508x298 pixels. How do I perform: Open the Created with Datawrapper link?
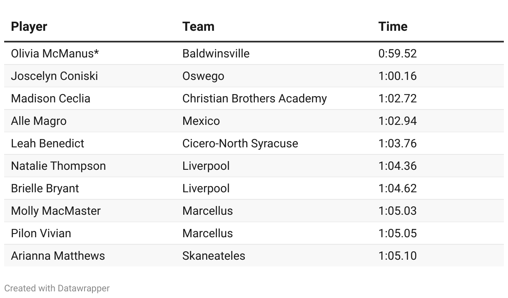pos(57,288)
